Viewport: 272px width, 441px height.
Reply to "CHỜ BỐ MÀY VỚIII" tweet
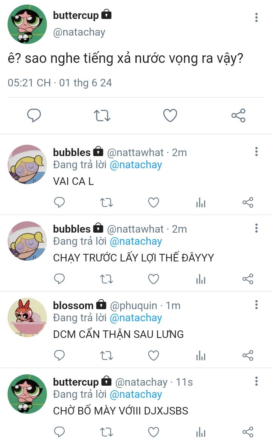pyautogui.click(x=59, y=432)
